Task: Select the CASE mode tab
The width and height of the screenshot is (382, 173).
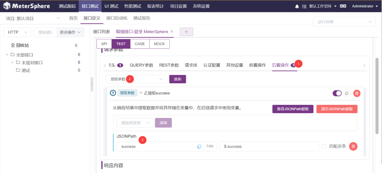Action: pyautogui.click(x=140, y=44)
